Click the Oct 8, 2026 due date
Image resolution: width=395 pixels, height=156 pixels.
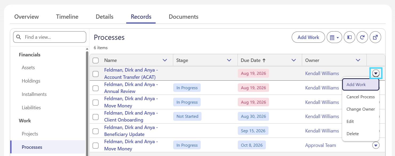[x=252, y=145]
